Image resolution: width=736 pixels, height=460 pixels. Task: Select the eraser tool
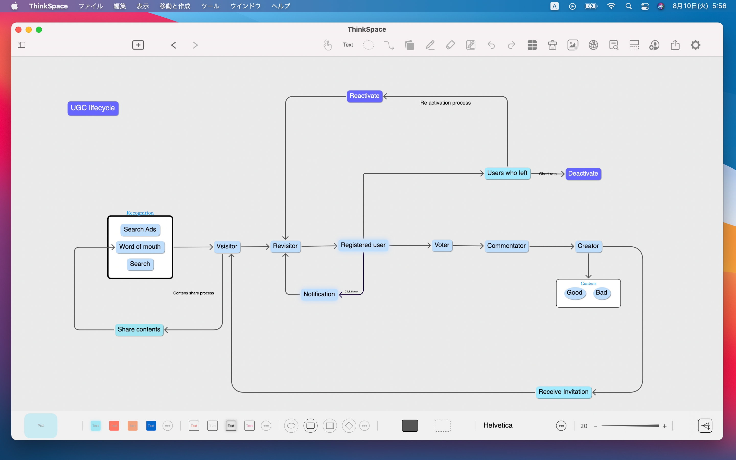point(450,45)
